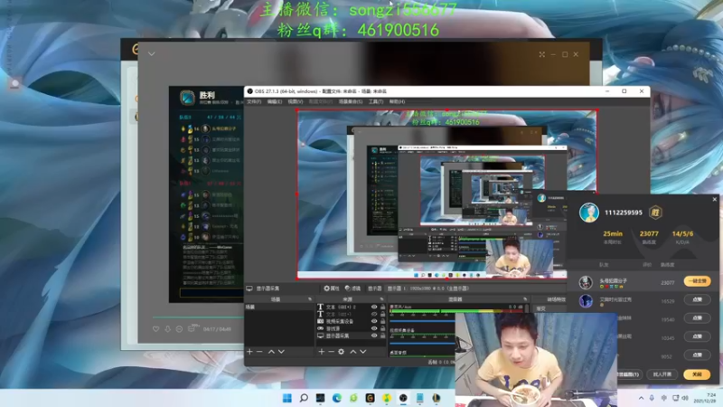Click the yellow 关闭 button

click(697, 374)
